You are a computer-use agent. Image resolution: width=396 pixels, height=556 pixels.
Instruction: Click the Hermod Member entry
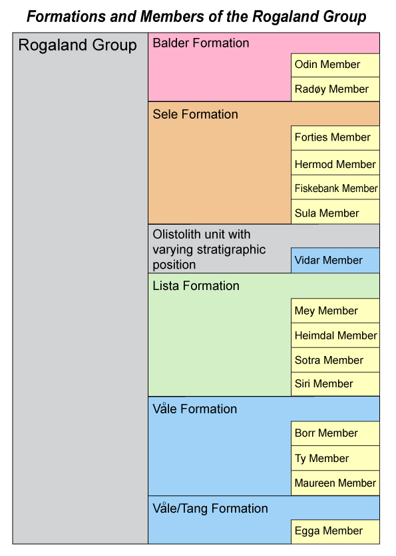point(335,163)
